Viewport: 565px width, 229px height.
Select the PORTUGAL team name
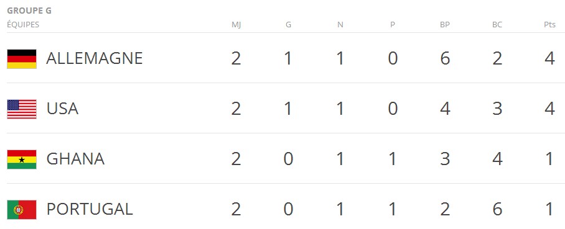click(90, 209)
